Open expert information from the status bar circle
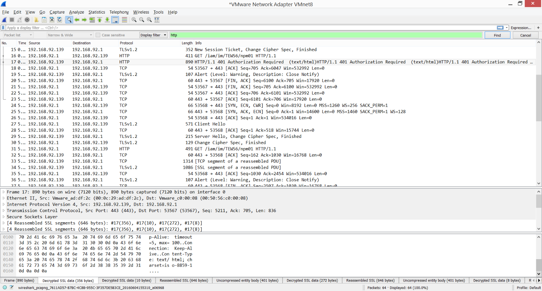The width and height of the screenshot is (542, 291). [x=5, y=287]
